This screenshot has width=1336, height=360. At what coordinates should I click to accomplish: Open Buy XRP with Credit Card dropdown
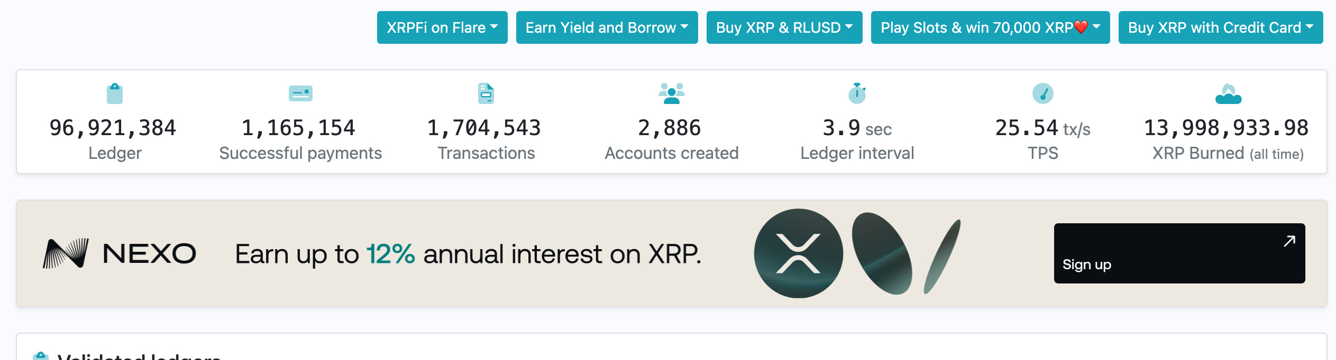click(x=1220, y=27)
